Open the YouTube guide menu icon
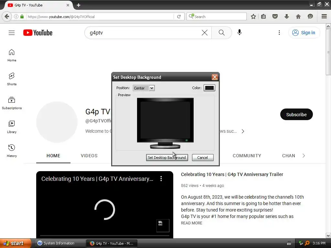 12,33
